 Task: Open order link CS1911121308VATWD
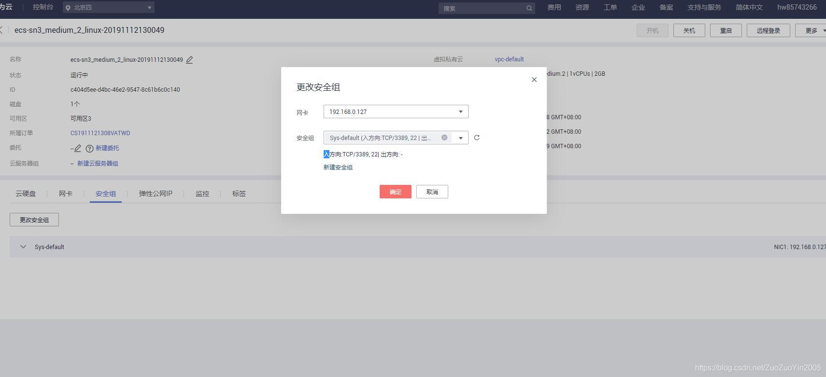100,133
